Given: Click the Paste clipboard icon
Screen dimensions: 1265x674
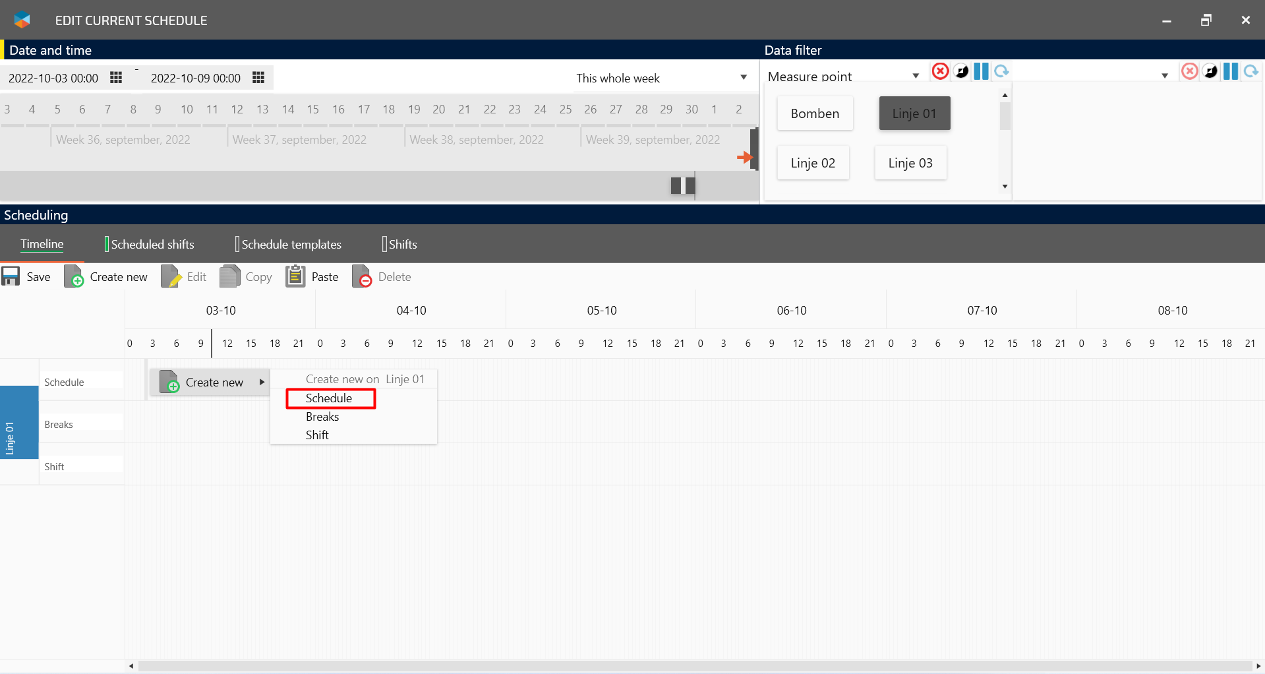Looking at the screenshot, I should point(295,276).
